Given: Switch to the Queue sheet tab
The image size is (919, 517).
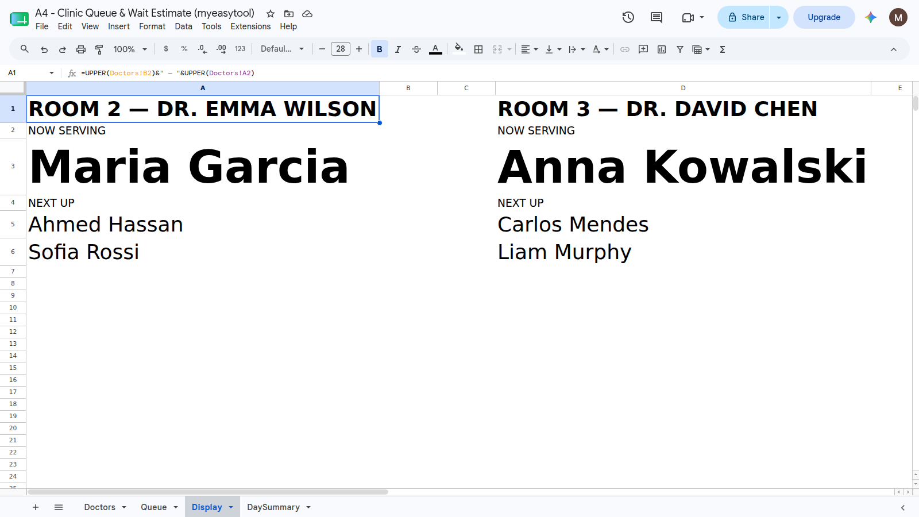Looking at the screenshot, I should click(154, 507).
